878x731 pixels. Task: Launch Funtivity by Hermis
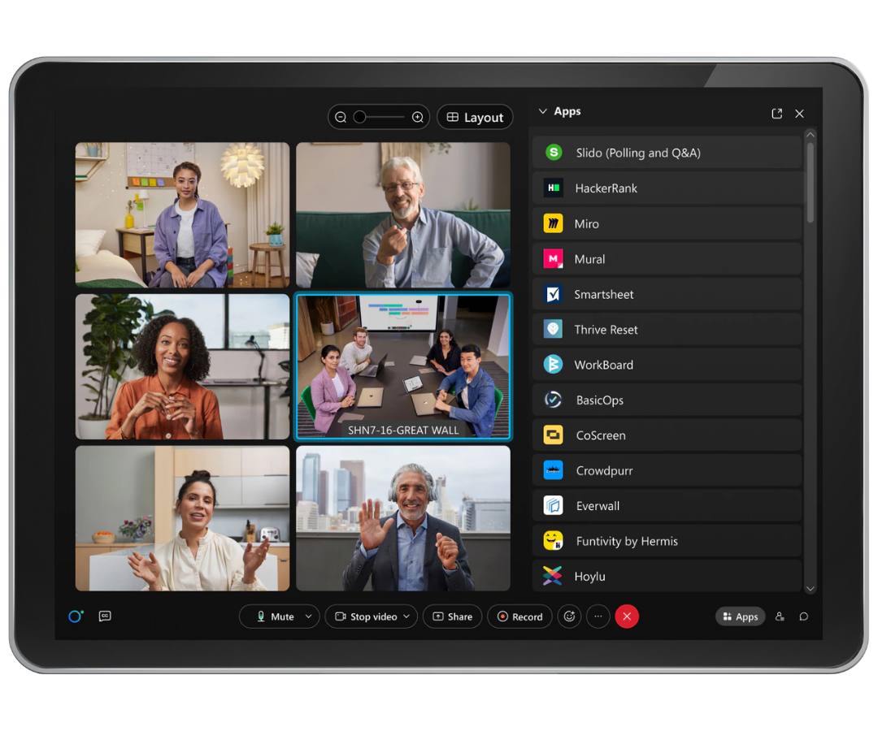626,541
